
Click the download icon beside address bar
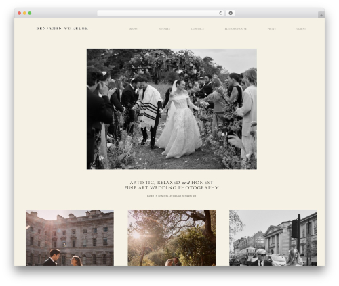pyautogui.click(x=231, y=13)
